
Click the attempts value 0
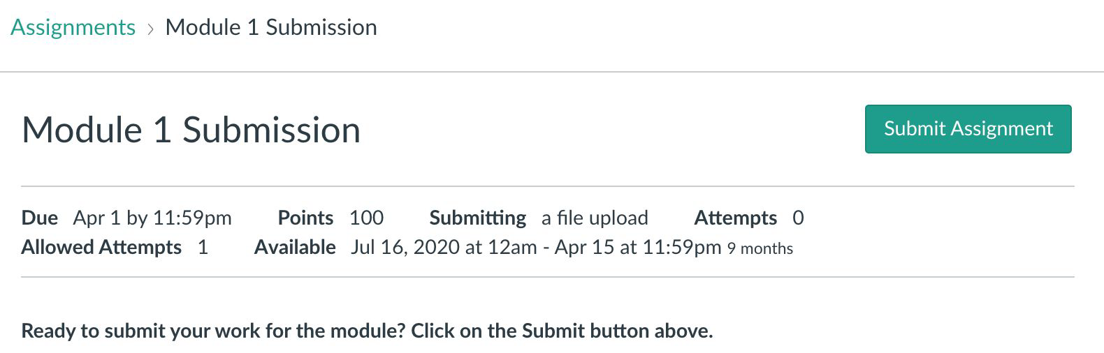pyautogui.click(x=798, y=218)
